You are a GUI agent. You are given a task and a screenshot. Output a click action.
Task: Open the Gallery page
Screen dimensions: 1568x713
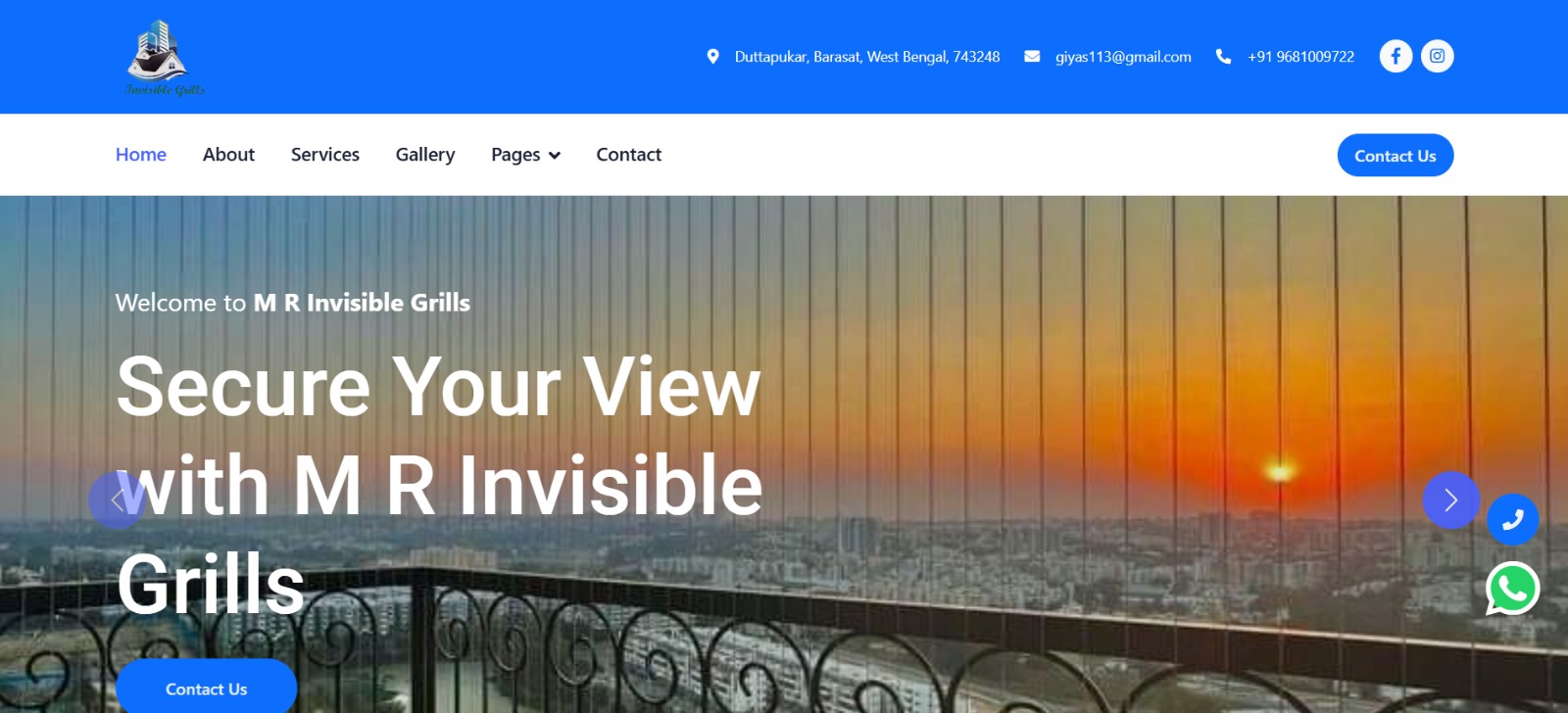click(x=425, y=155)
